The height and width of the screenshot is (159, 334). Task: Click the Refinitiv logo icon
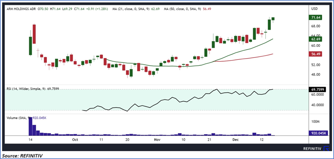coord(326,149)
